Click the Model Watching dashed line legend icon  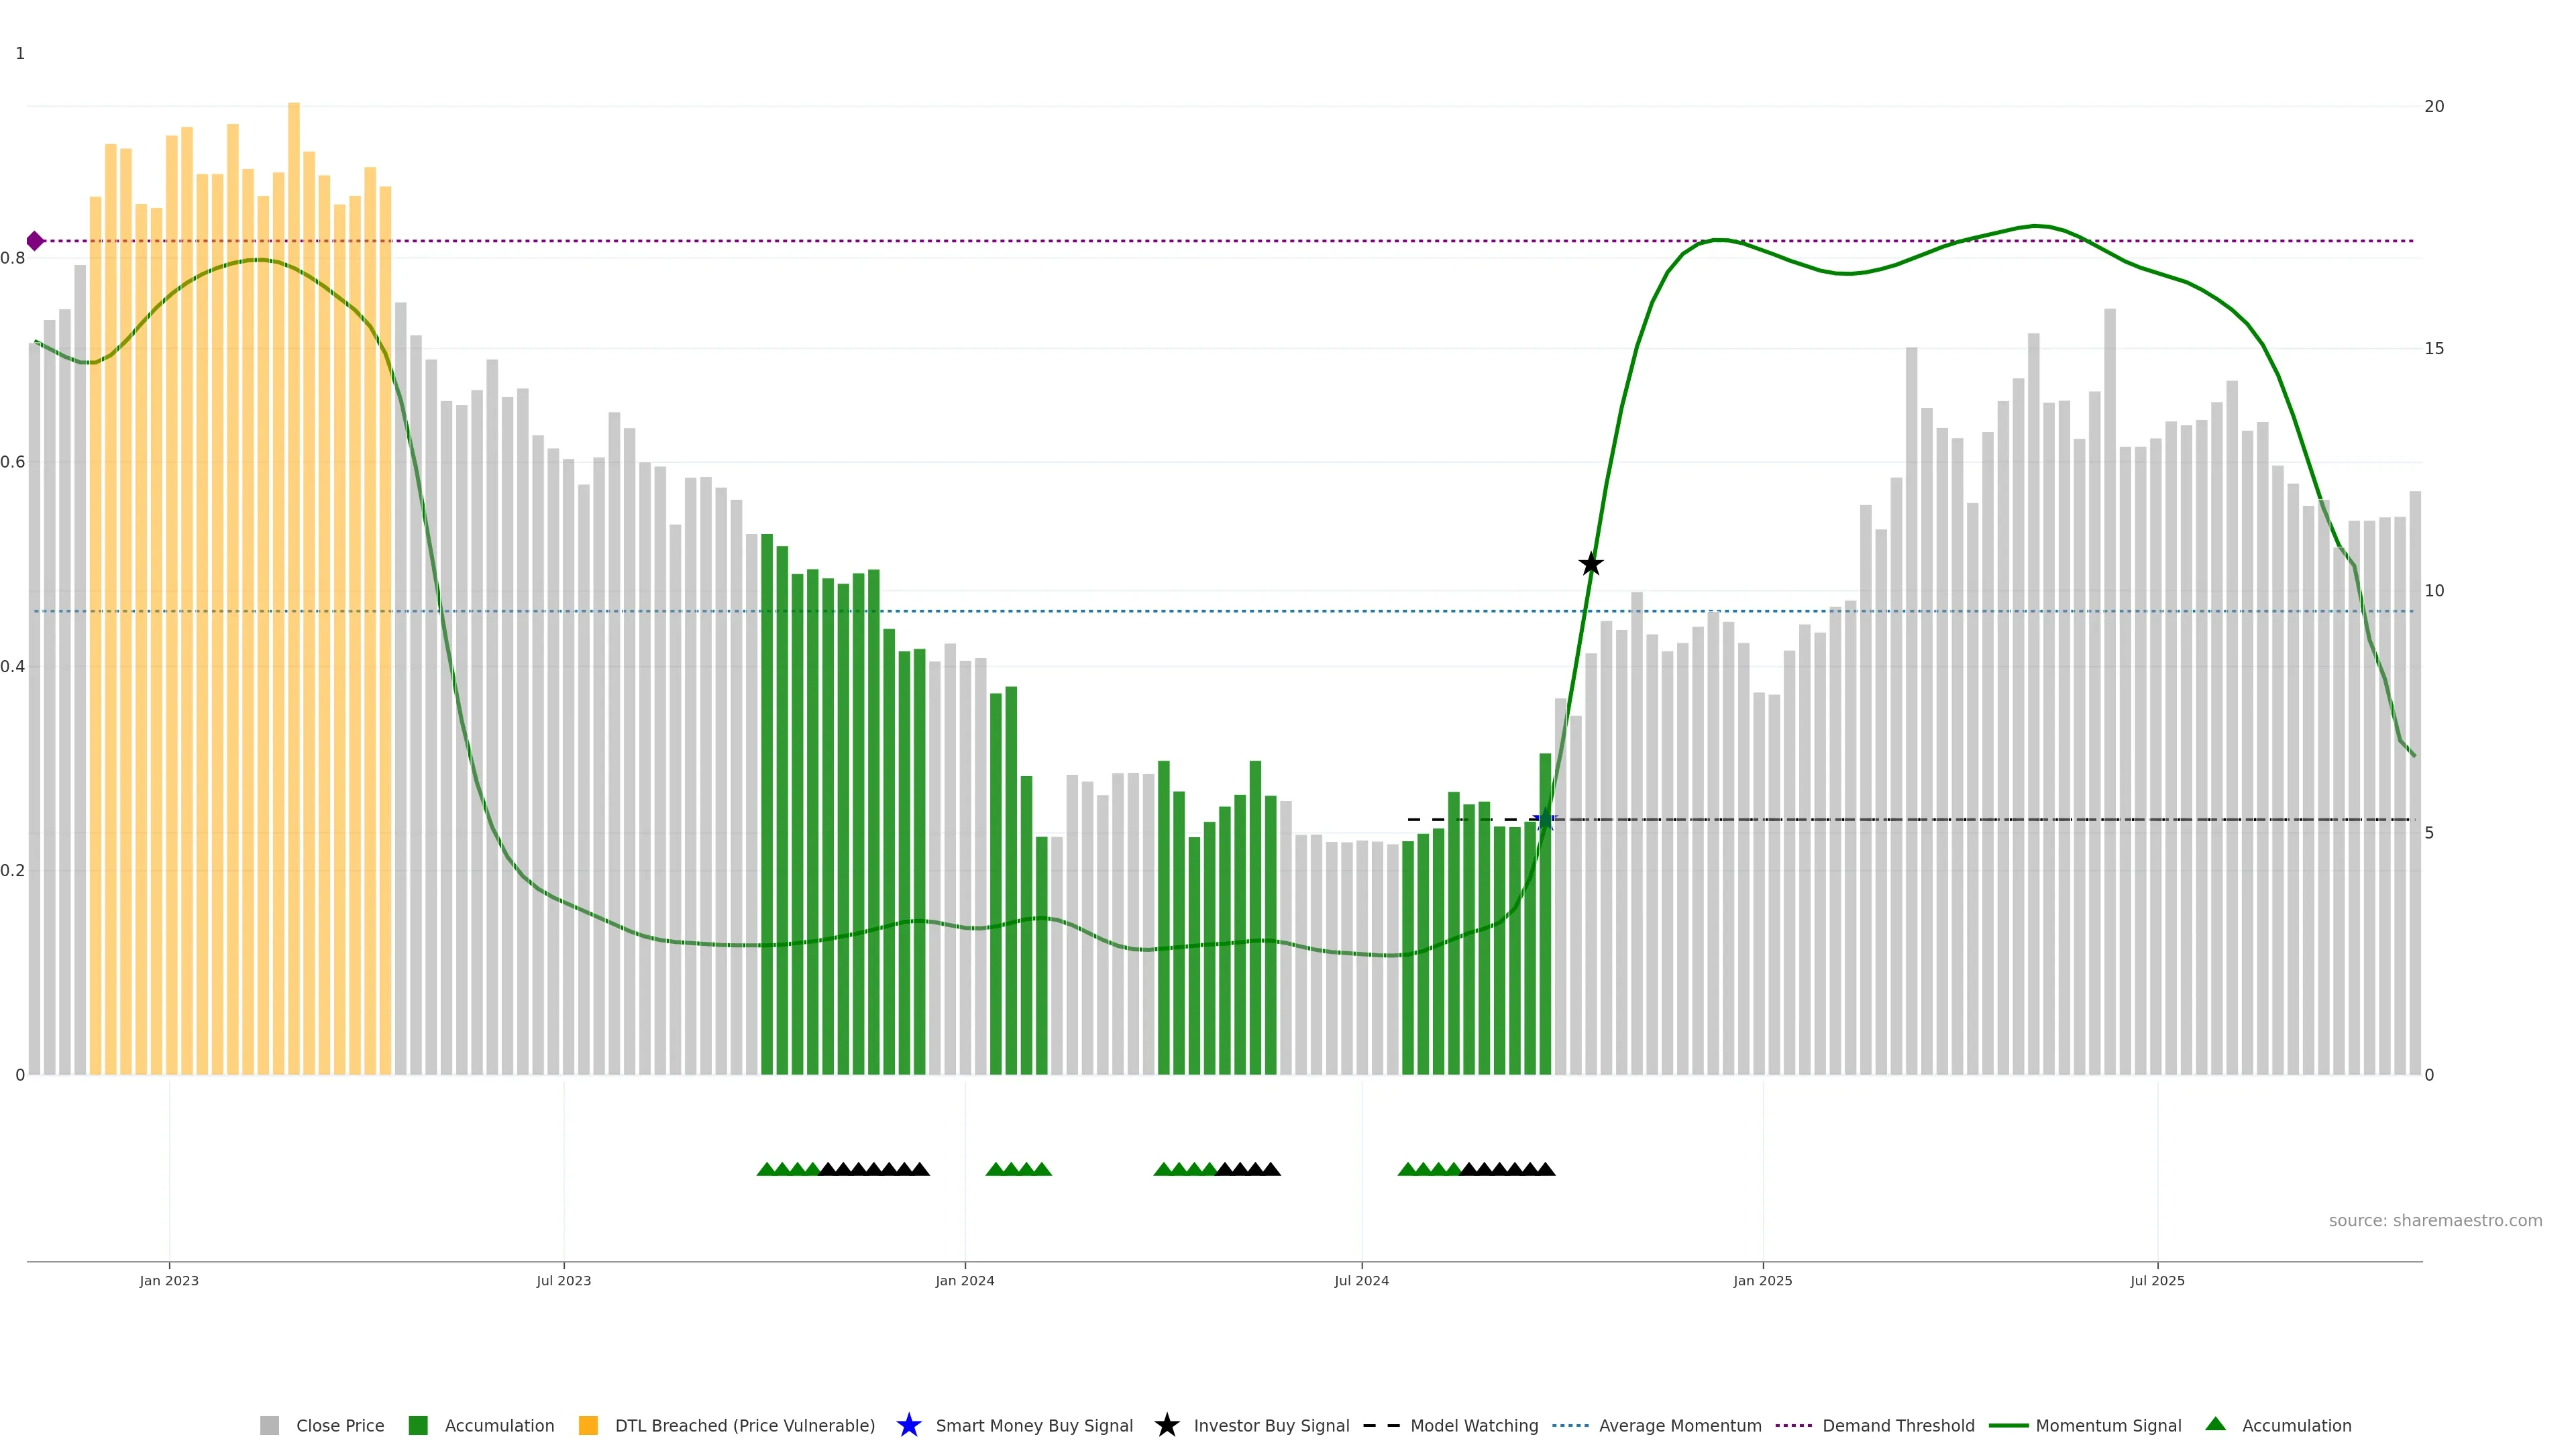[x=1381, y=1425]
